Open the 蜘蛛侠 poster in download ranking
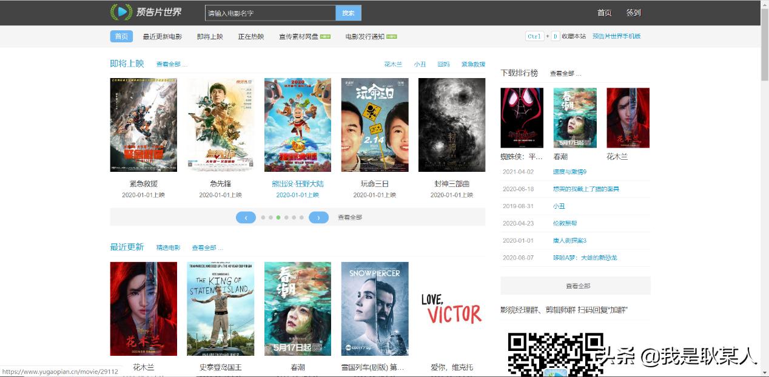Image resolution: width=769 pixels, height=377 pixels. click(x=522, y=118)
